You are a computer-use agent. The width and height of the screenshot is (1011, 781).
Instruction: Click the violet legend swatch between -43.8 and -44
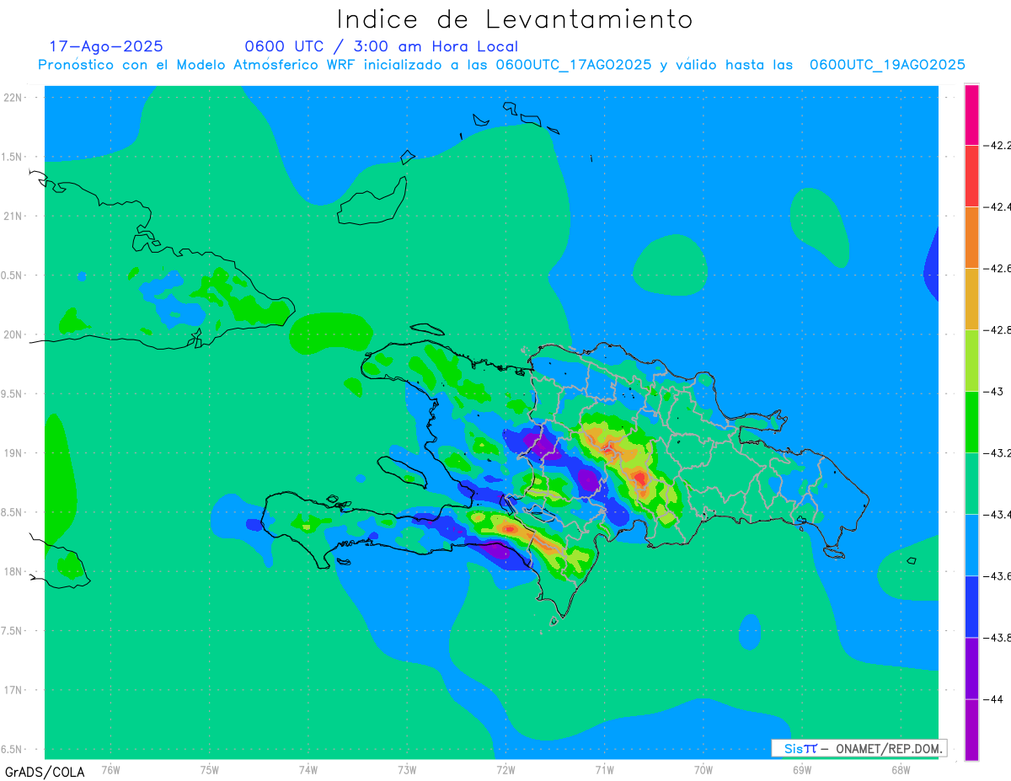point(971,668)
